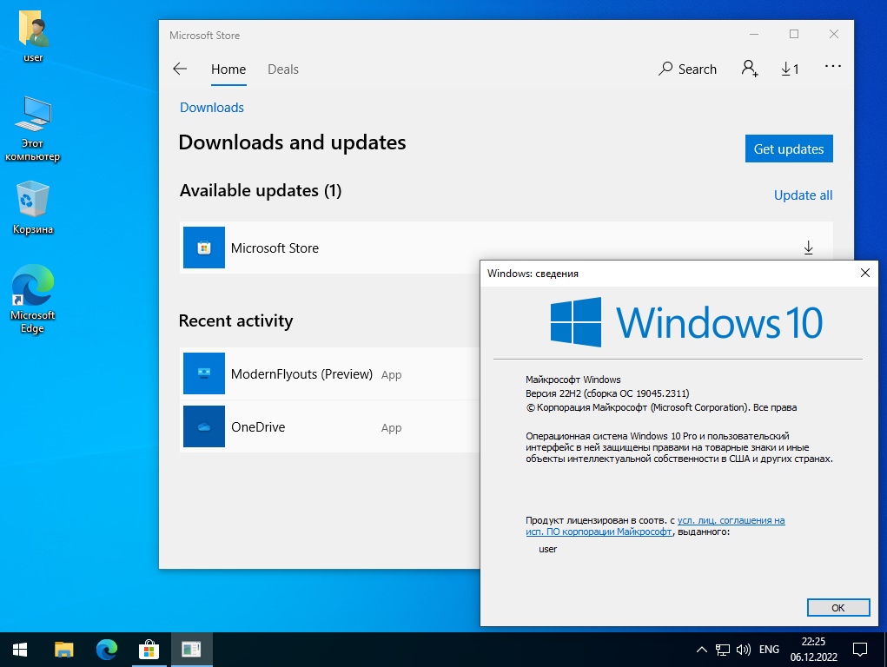Close the Windows: сведения dialog
The height and width of the screenshot is (667, 887).
(x=864, y=274)
